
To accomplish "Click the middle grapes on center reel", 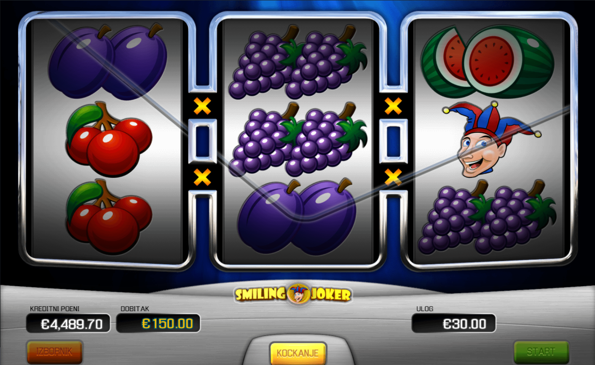I will [x=298, y=139].
